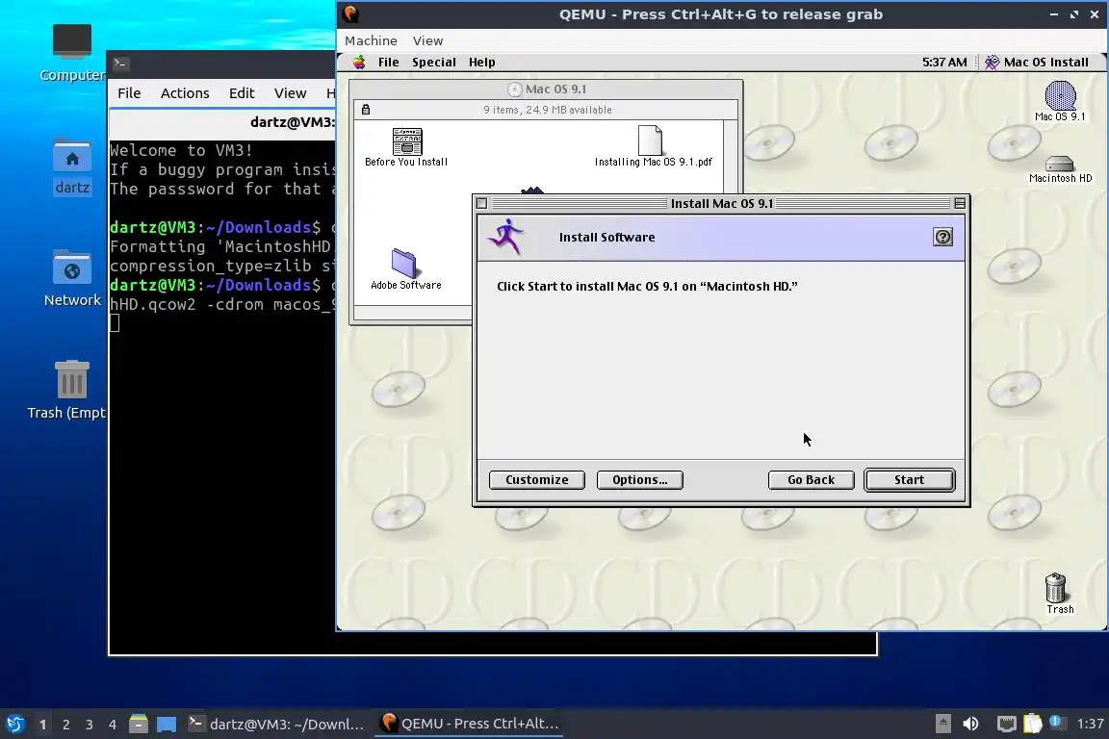Switch to workspace 3
1109x739 pixels.
pyautogui.click(x=90, y=725)
